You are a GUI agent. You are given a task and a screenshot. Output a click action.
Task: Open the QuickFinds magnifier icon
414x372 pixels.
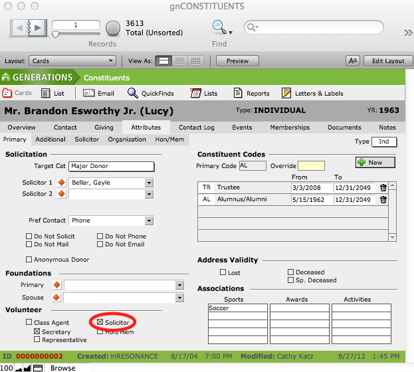[133, 94]
